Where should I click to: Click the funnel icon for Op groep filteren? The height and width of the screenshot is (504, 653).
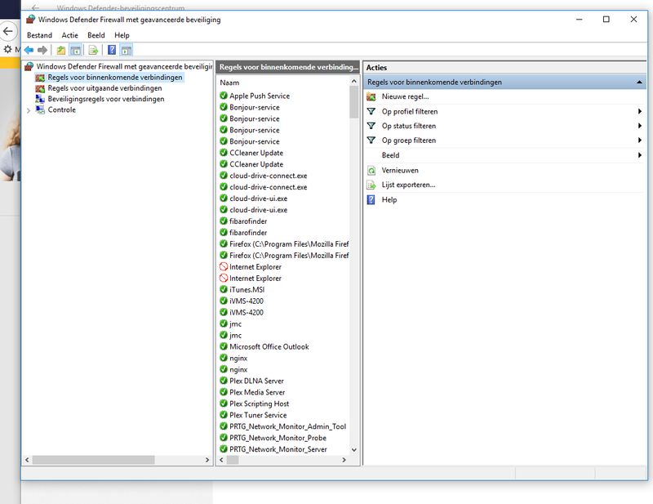[371, 140]
